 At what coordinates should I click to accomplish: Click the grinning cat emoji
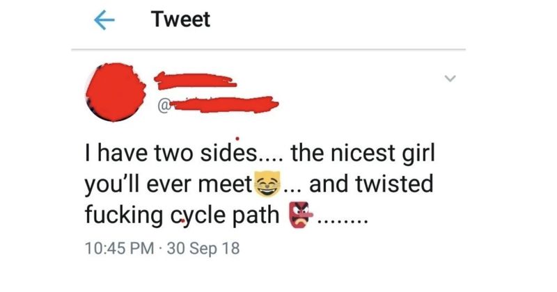coord(268,184)
